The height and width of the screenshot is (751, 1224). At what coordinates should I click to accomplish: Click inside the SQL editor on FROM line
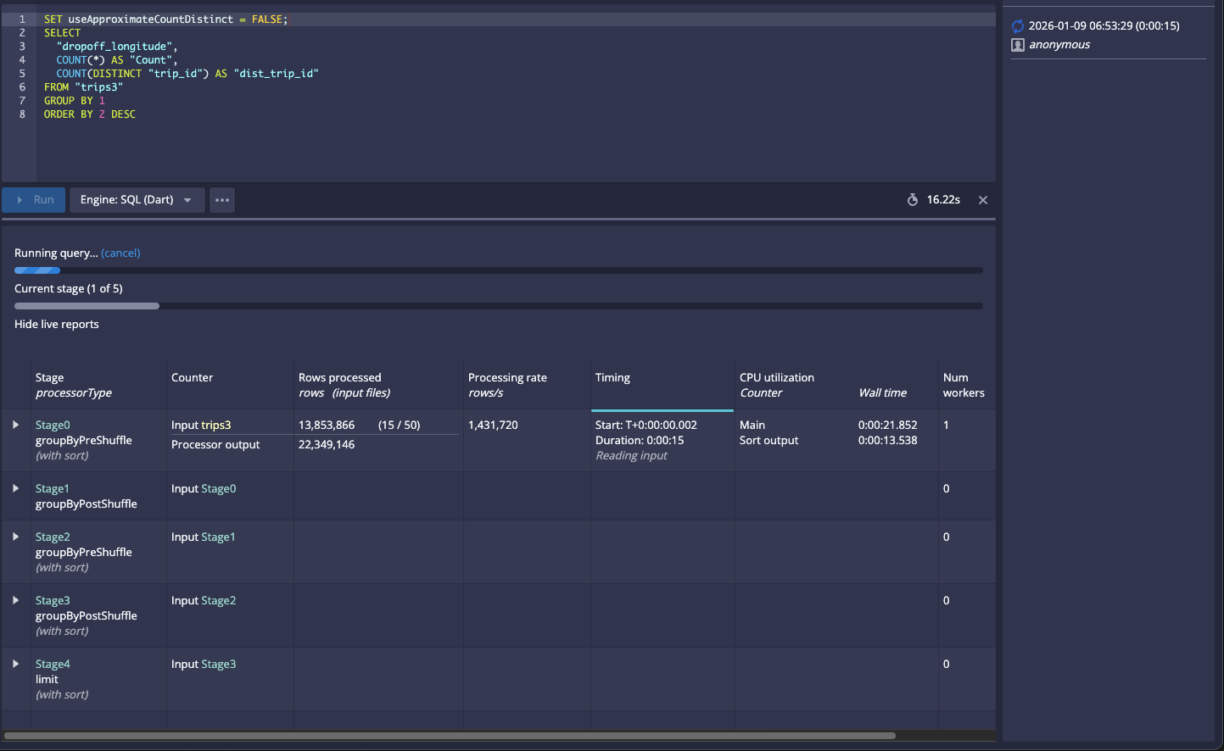coord(83,87)
